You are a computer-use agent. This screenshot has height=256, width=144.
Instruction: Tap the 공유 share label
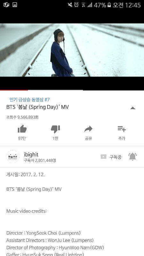coord(88,138)
